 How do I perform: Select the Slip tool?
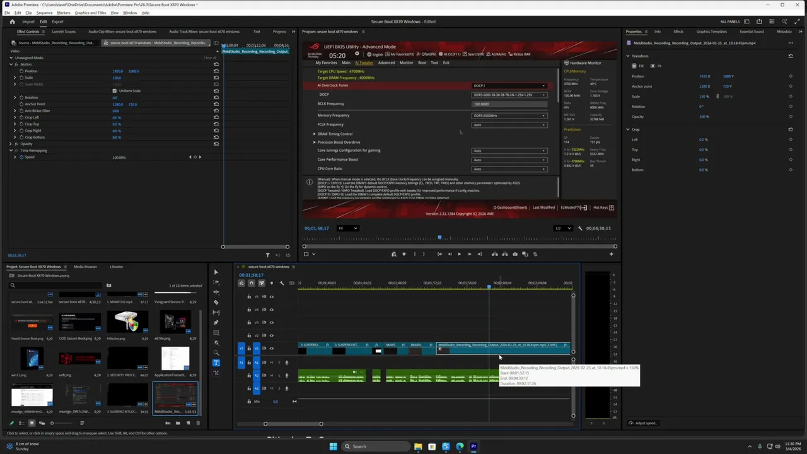pos(216,312)
